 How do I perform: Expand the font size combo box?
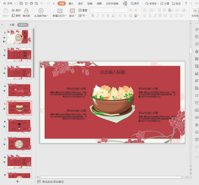127,10
